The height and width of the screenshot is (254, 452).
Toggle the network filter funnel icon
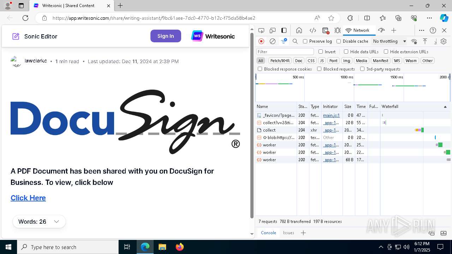pyautogui.click(x=284, y=41)
